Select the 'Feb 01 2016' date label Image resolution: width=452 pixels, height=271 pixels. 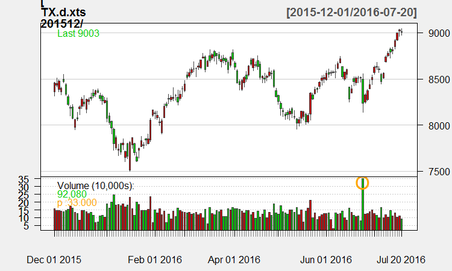click(x=155, y=260)
